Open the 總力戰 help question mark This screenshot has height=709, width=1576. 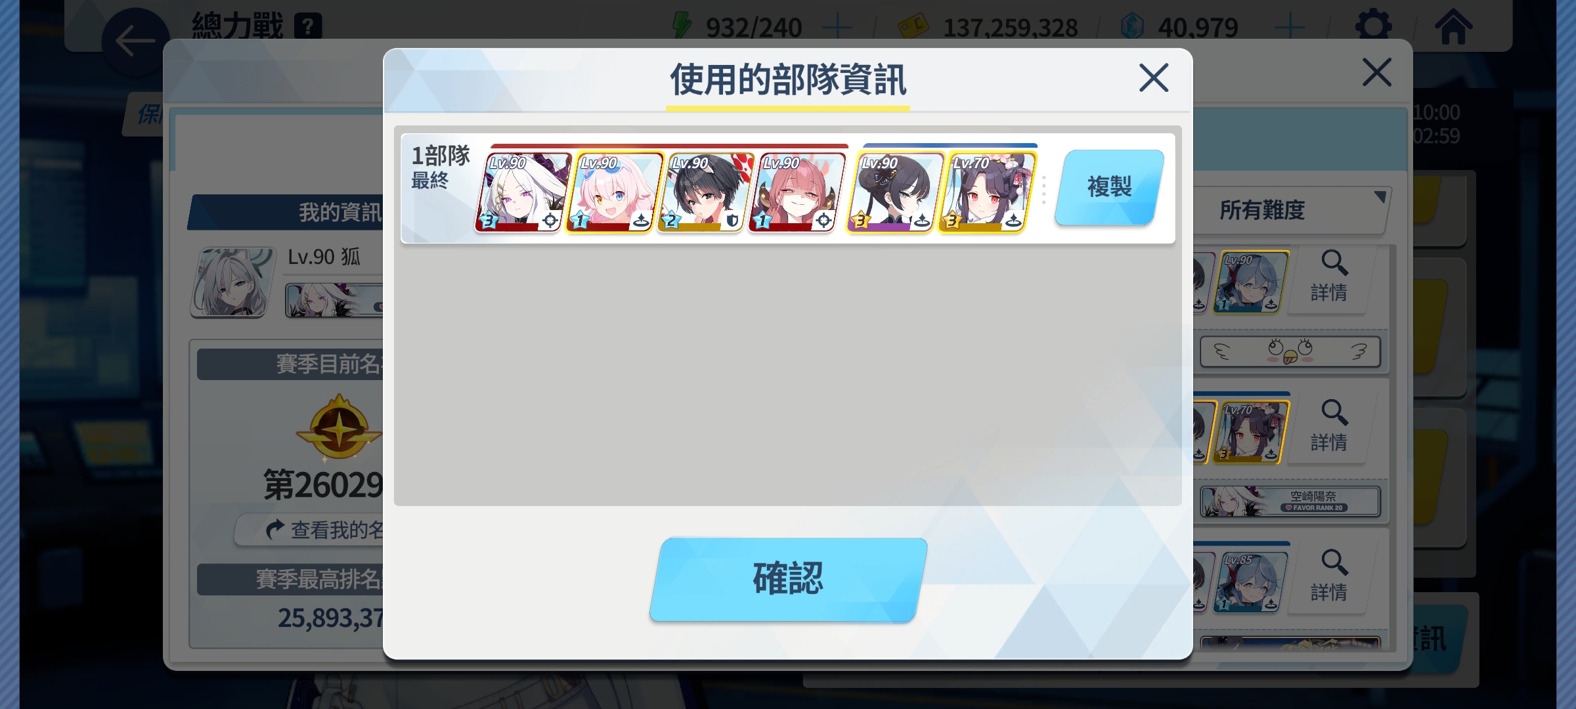308,26
